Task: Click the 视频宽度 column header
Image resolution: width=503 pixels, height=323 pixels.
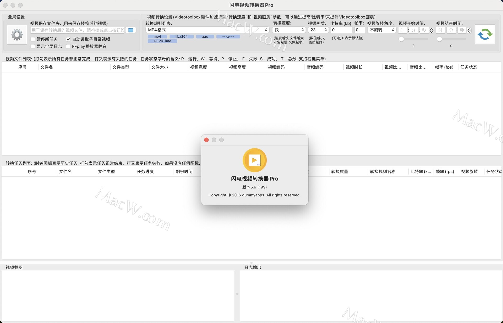Action: (x=207, y=67)
